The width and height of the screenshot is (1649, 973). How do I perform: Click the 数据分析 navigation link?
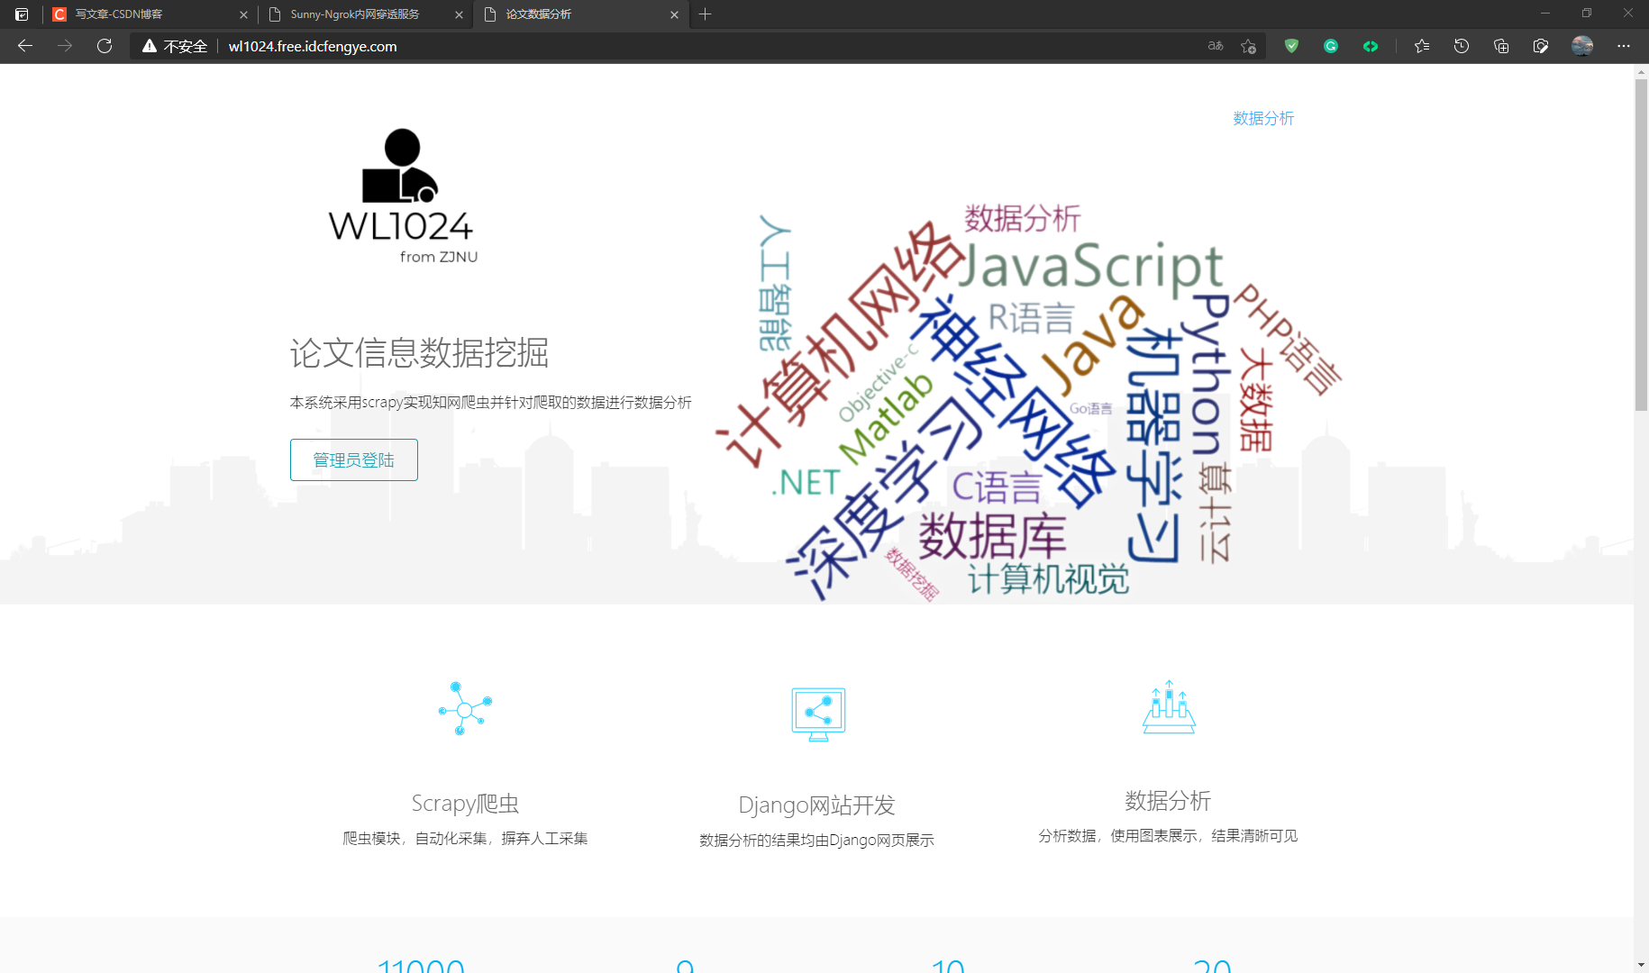(1263, 118)
